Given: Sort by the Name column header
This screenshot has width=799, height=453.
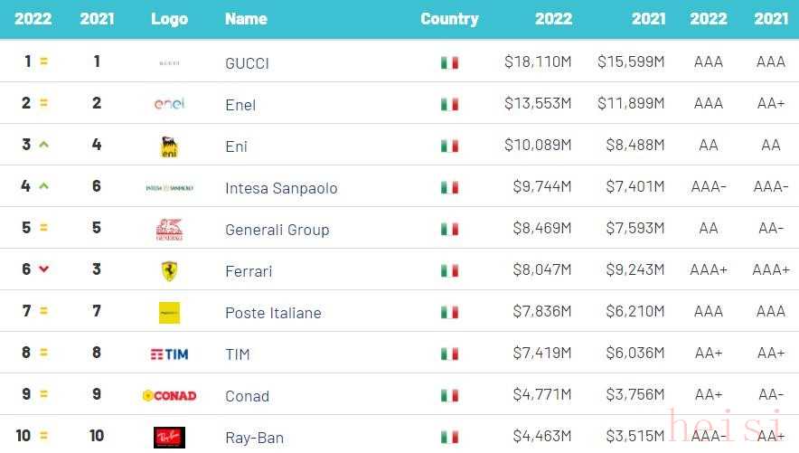Looking at the screenshot, I should (246, 18).
